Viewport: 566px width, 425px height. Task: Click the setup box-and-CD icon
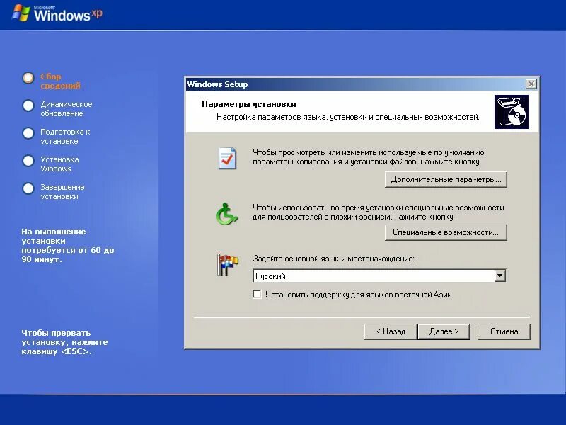pyautogui.click(x=511, y=112)
